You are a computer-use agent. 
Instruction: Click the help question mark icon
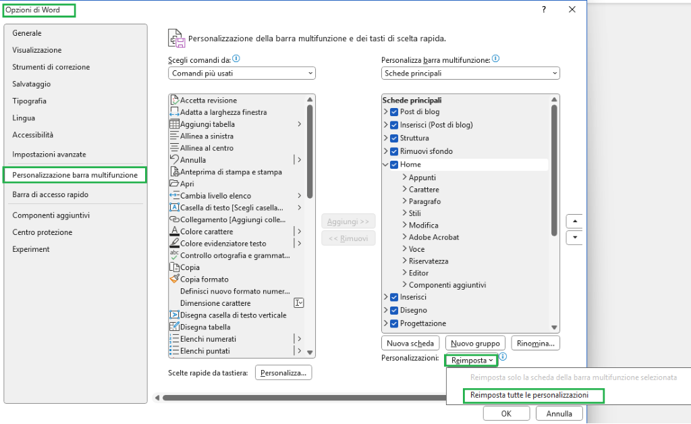click(x=544, y=9)
